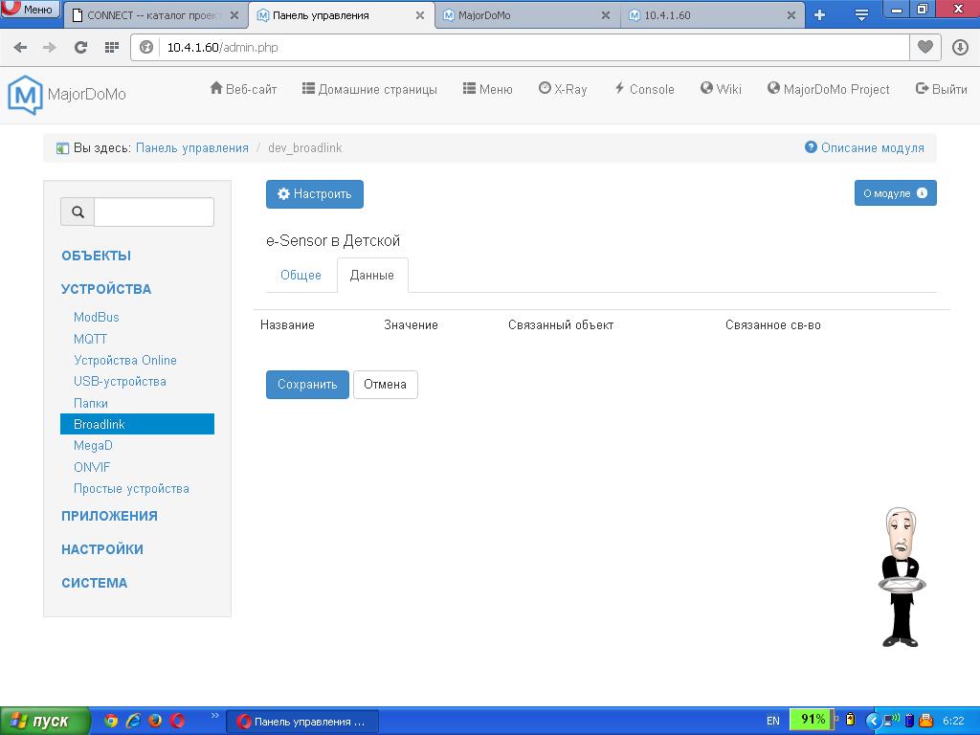Click the Отмена button

coord(385,385)
